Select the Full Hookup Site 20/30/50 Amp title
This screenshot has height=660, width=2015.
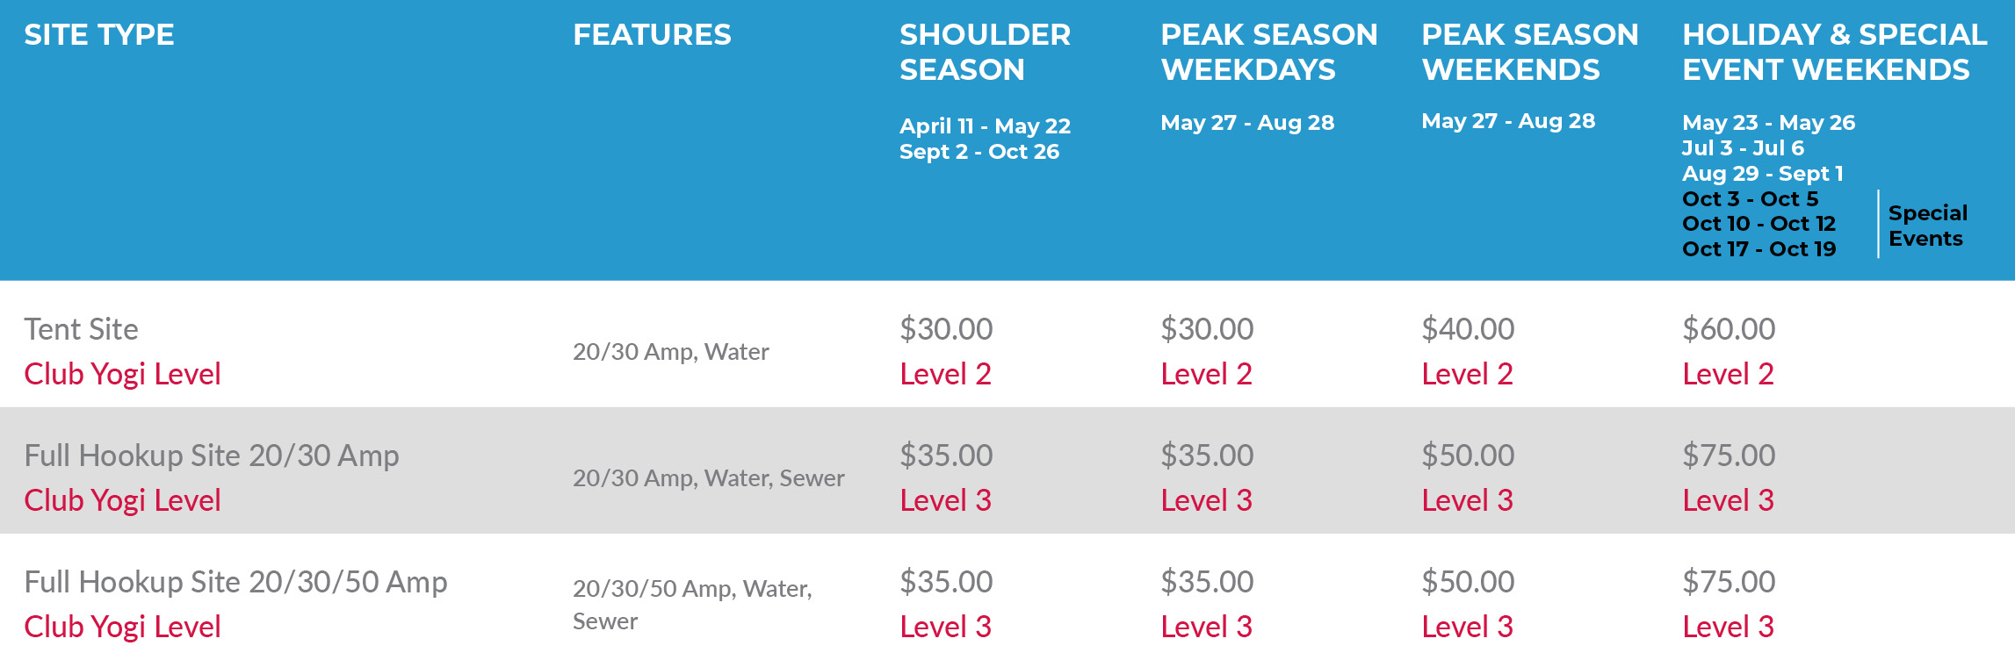[x=235, y=582]
